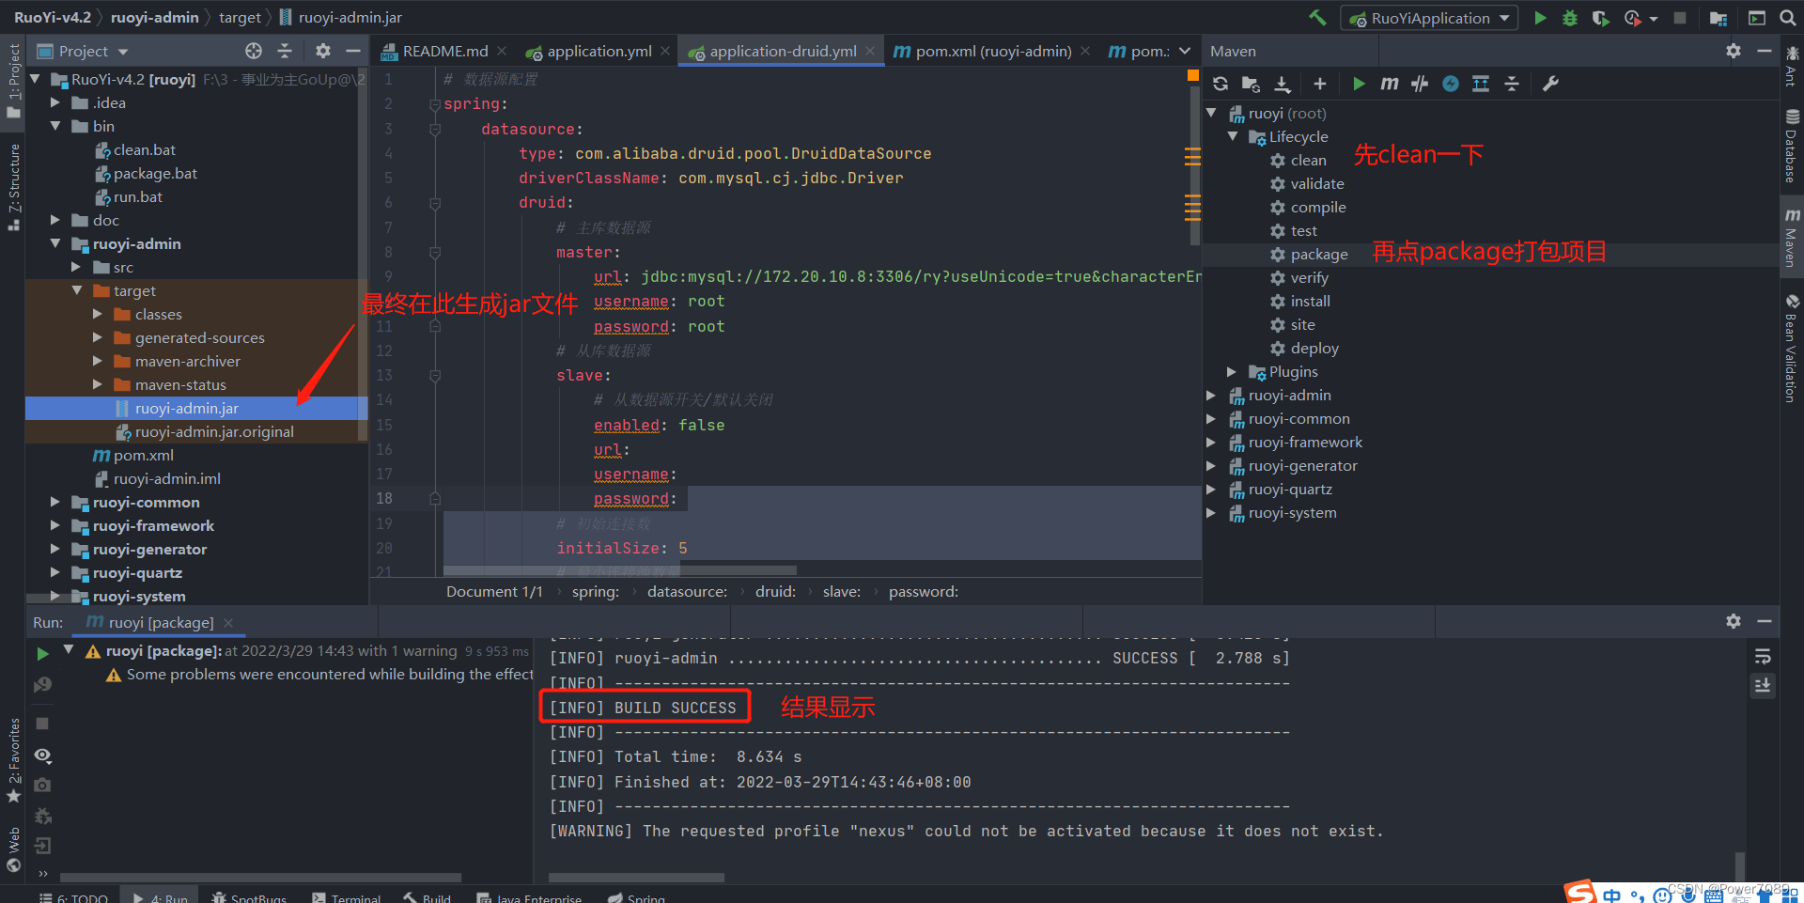Locate current file in Project panel

point(254,51)
